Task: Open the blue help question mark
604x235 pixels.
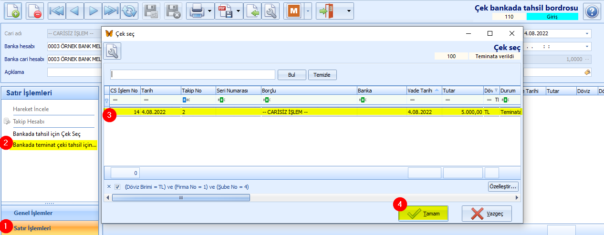Action: (592, 10)
